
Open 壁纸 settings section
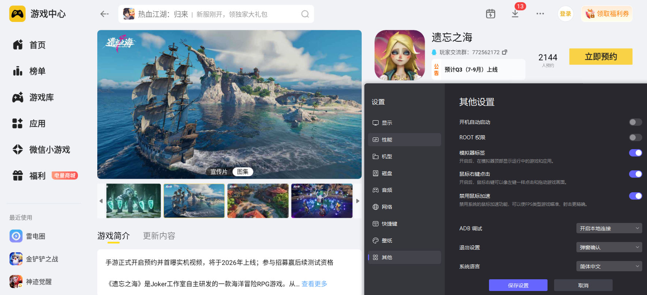point(405,241)
